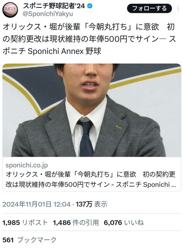
Task: Open the article preview photo
Action: [x=91, y=110]
